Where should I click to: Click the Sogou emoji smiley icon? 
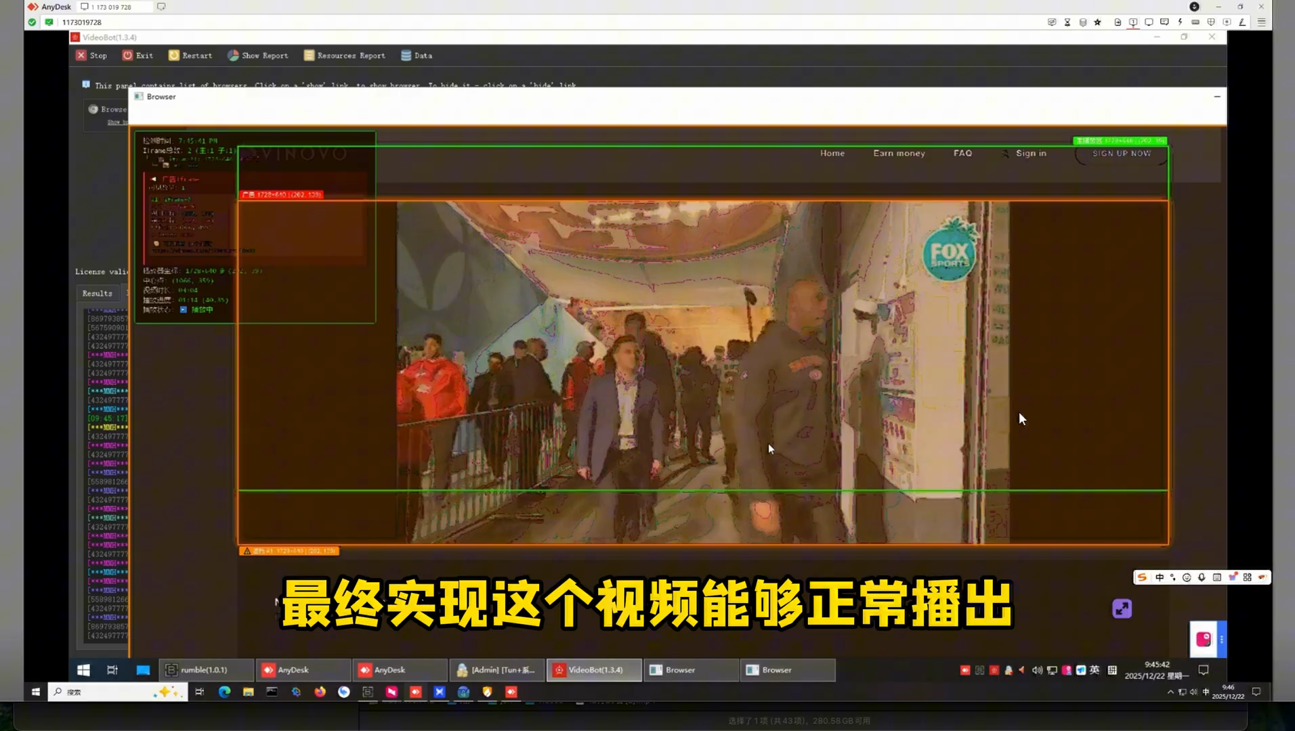pos(1187,577)
